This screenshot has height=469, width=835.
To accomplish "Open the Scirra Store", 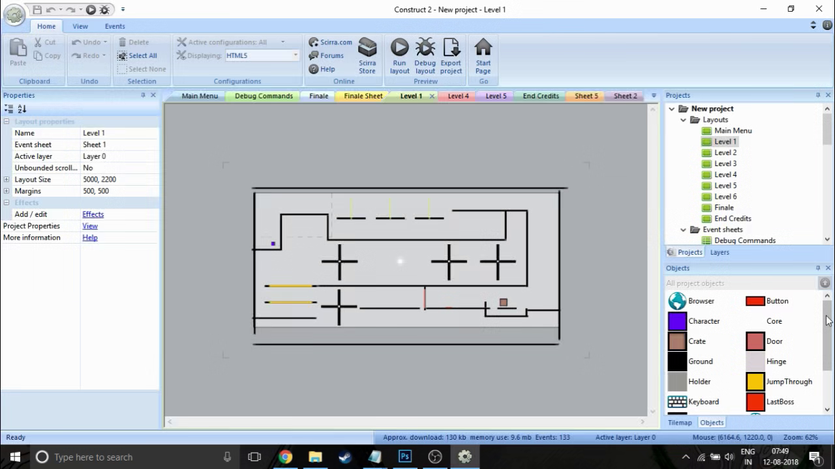I will (x=367, y=56).
